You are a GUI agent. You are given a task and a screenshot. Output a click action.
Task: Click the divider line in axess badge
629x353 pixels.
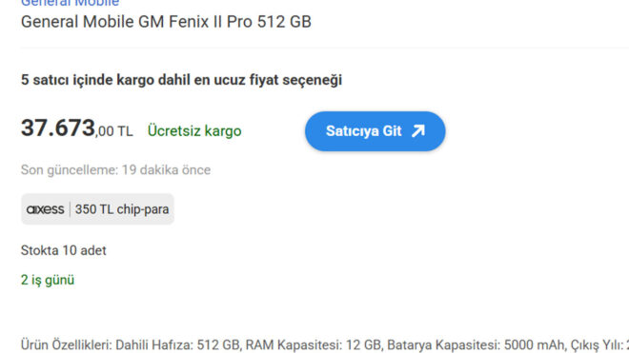(70, 209)
